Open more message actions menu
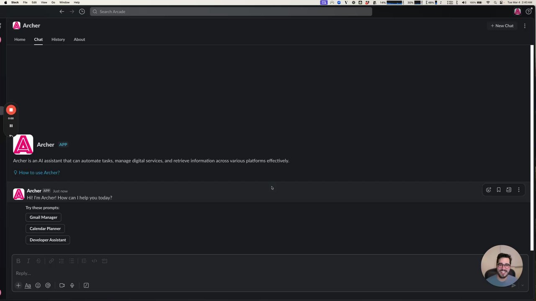The height and width of the screenshot is (301, 536). (x=518, y=190)
